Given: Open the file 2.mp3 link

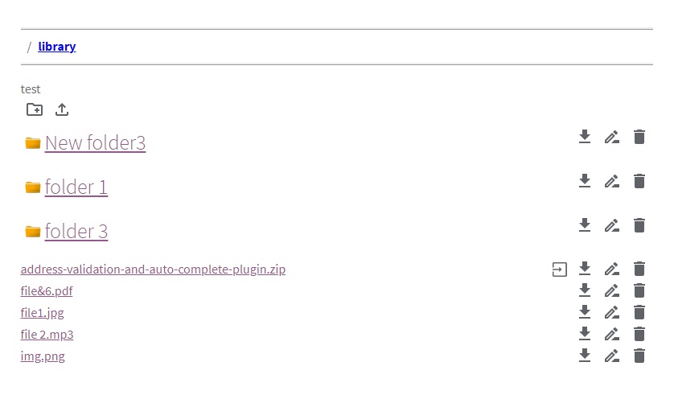Looking at the screenshot, I should pos(47,335).
